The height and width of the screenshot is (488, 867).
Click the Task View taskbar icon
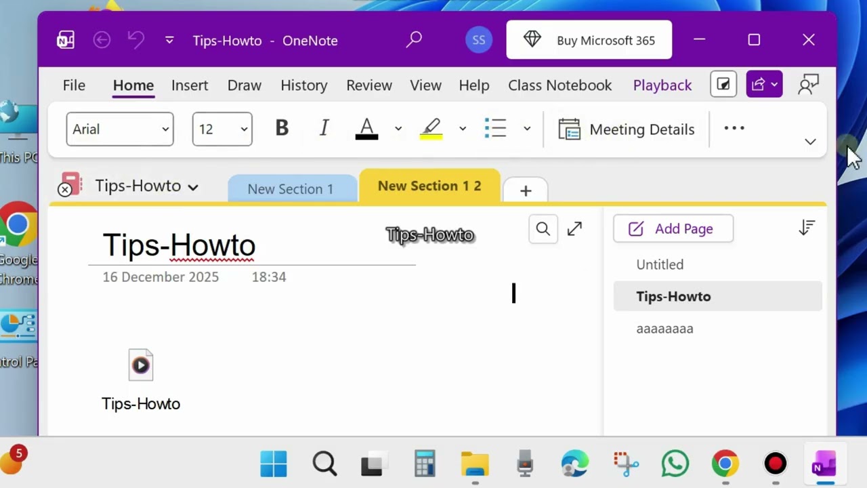click(x=373, y=464)
